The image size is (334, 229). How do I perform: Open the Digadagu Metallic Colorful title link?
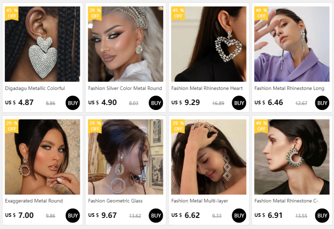coord(35,88)
